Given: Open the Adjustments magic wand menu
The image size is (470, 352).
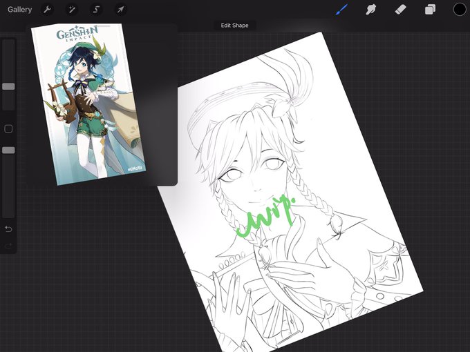Looking at the screenshot, I should (x=72, y=10).
